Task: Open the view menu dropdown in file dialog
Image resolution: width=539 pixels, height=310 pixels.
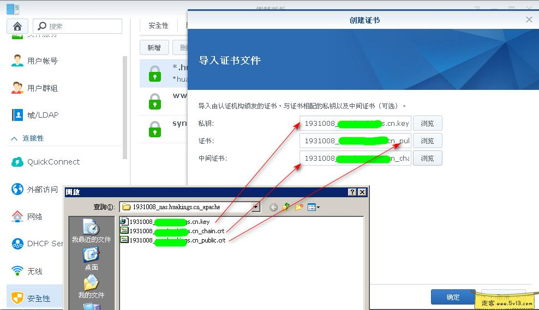Action: (x=314, y=207)
